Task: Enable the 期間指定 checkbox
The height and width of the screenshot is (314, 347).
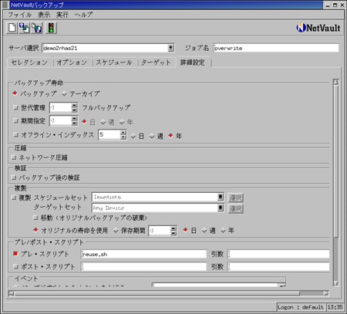Action: pos(16,120)
